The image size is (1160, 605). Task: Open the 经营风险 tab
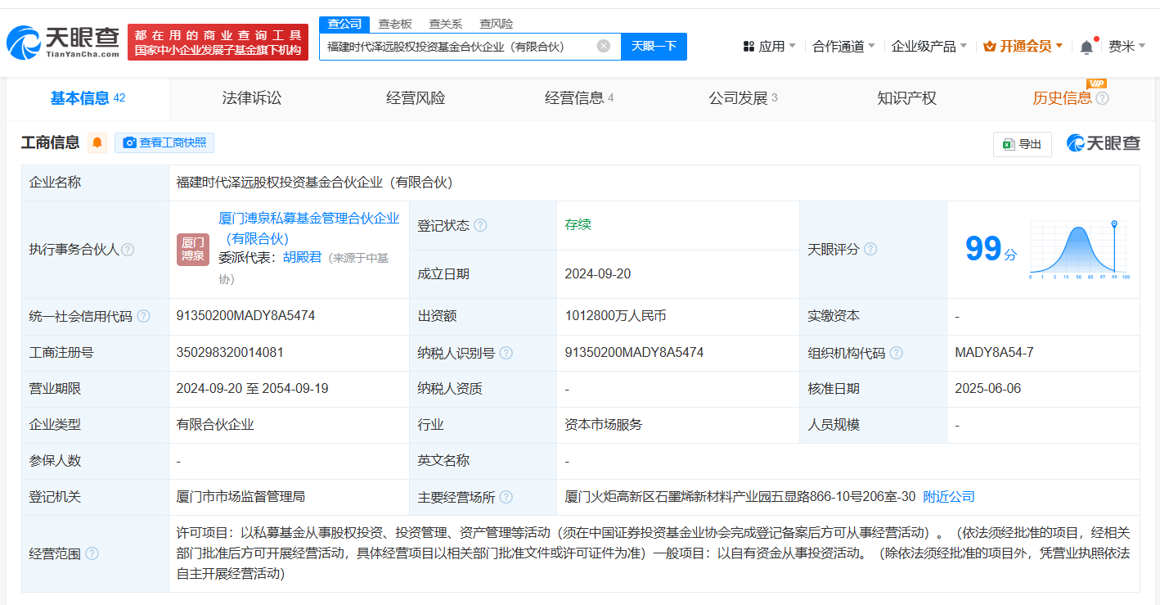pyautogui.click(x=416, y=98)
